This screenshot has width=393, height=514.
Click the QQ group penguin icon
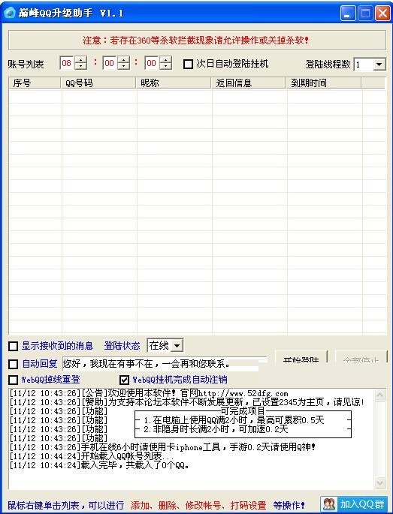pyautogui.click(x=329, y=503)
